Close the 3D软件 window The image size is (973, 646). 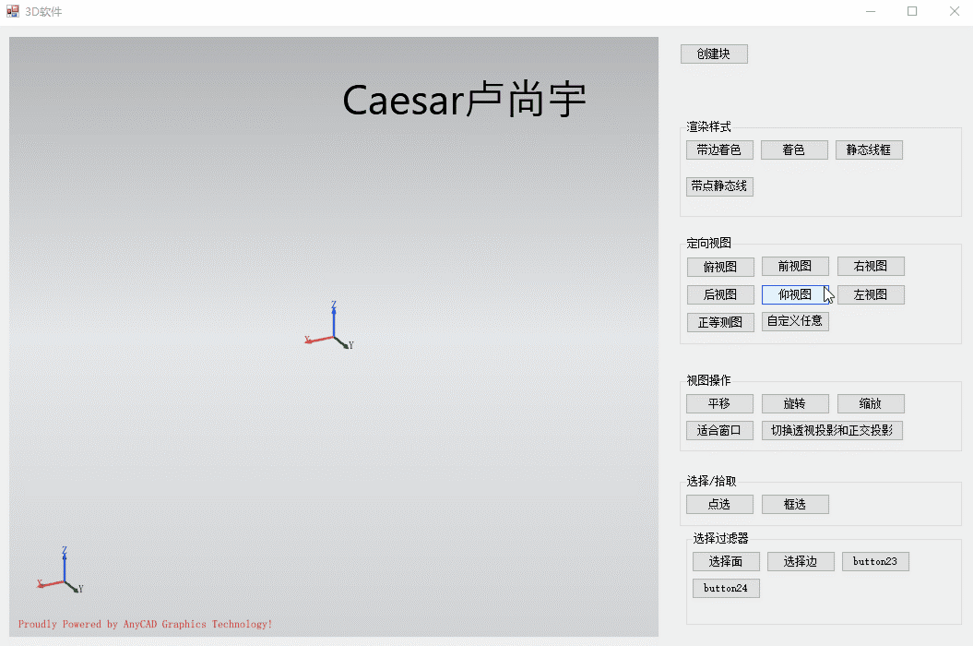coord(955,11)
